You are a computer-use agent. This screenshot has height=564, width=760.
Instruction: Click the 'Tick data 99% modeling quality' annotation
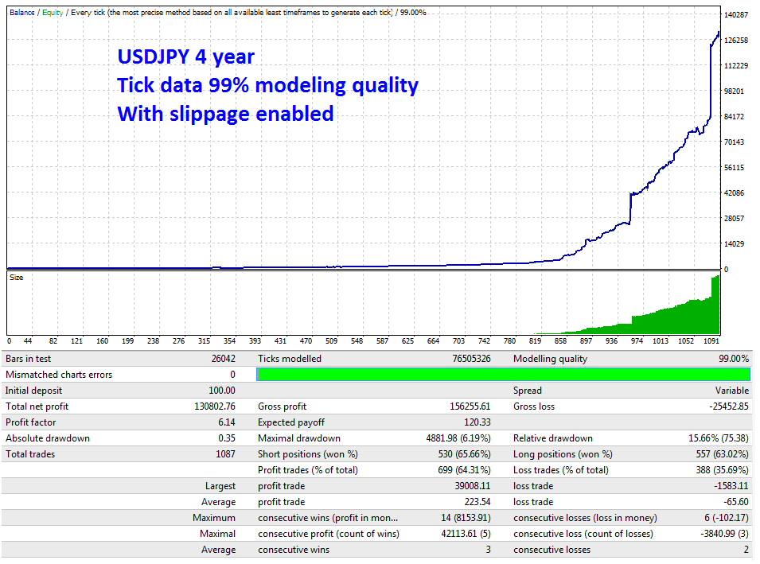(267, 85)
